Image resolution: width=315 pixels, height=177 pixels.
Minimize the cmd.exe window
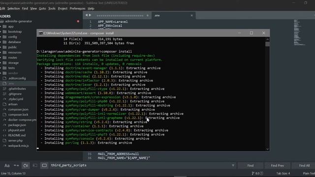[240, 33]
